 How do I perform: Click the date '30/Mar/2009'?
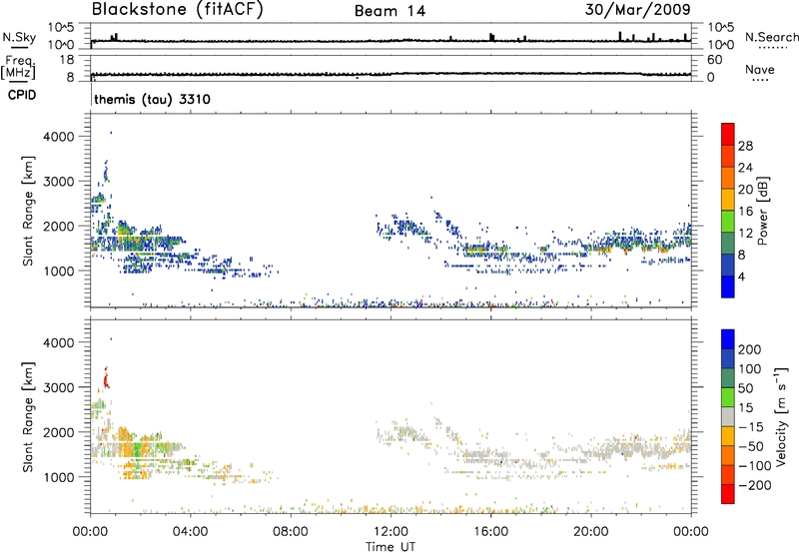(637, 9)
